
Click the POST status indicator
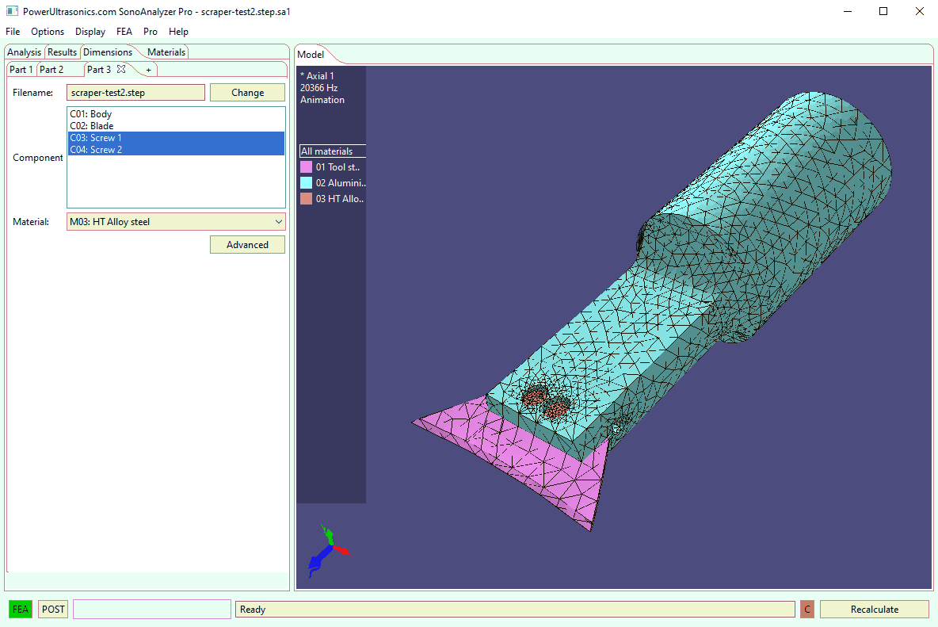pyautogui.click(x=54, y=610)
